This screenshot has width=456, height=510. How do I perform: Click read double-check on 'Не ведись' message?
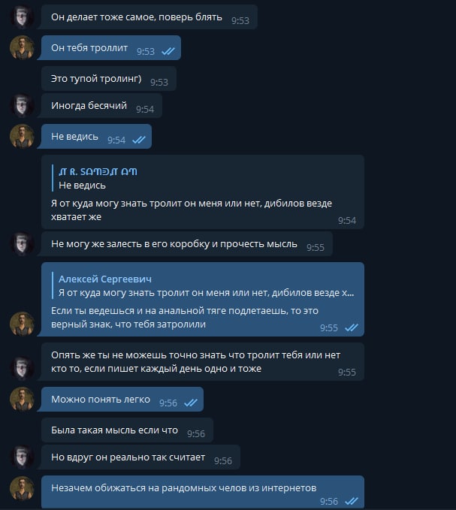[x=139, y=140]
